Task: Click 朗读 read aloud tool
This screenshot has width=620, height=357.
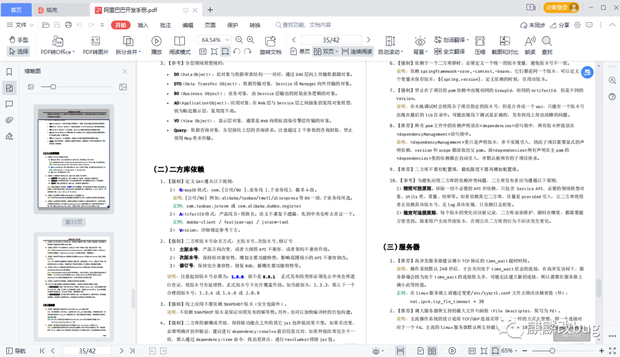Action: (530, 45)
